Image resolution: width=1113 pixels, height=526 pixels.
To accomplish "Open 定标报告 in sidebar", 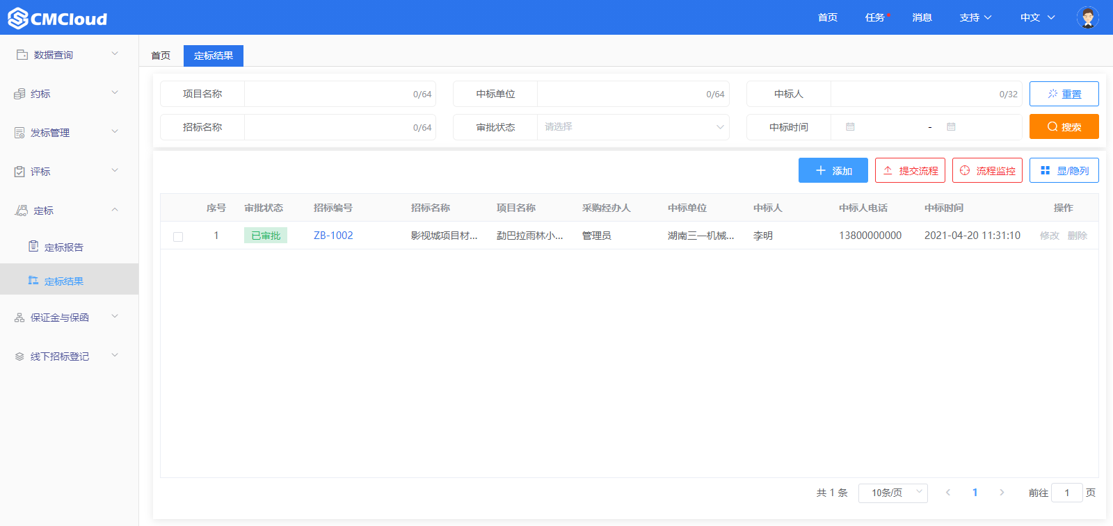I will click(x=64, y=247).
